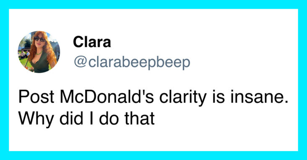Open Clara's circular profile picture
Viewport: 307px width, 160px height.
coord(39,52)
